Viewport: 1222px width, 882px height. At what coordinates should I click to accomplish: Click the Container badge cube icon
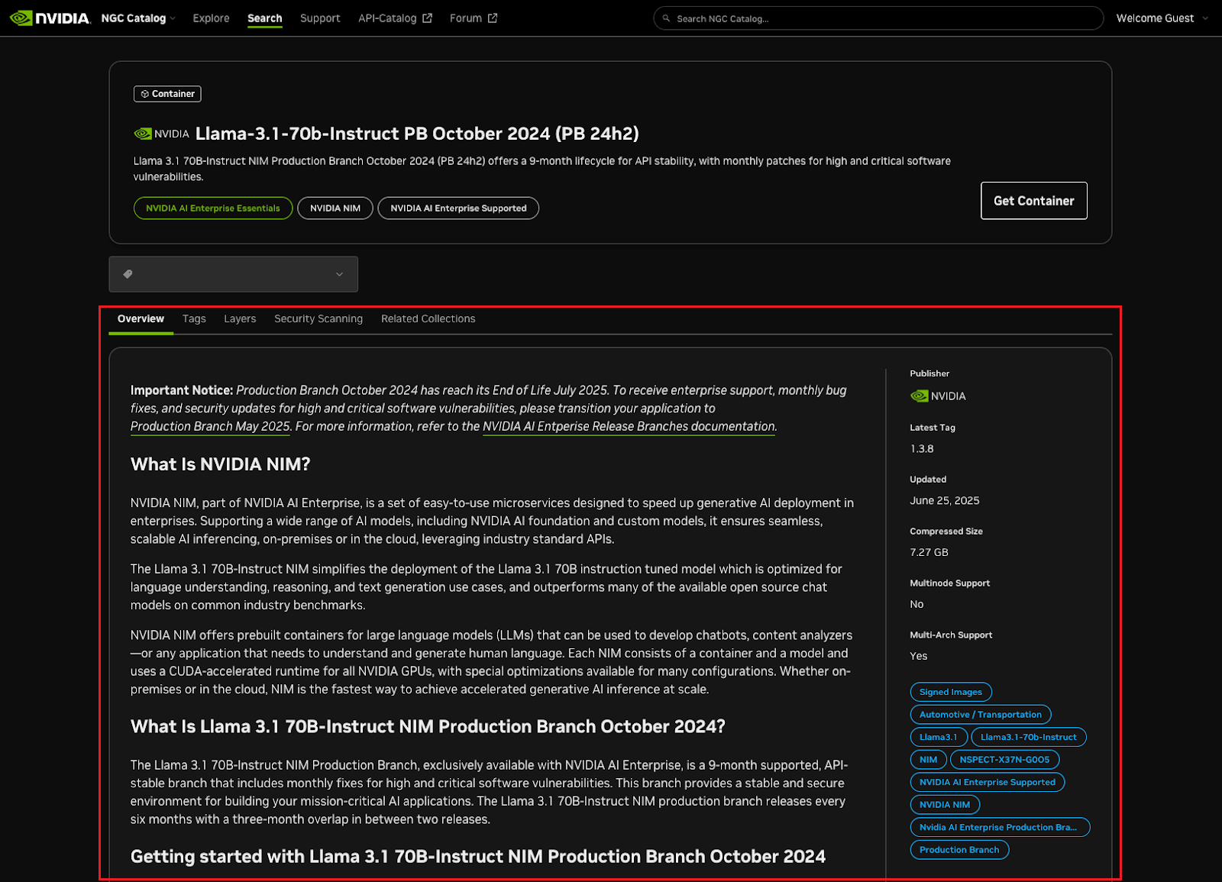coord(144,94)
